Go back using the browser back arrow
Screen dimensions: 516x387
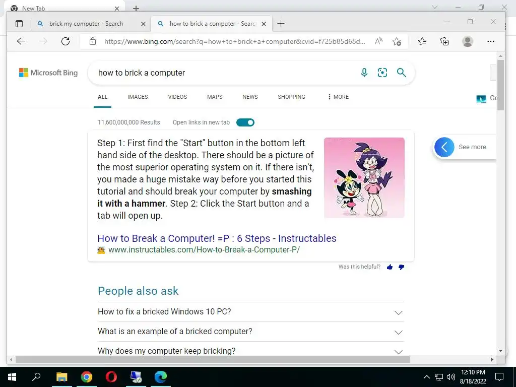(21, 41)
